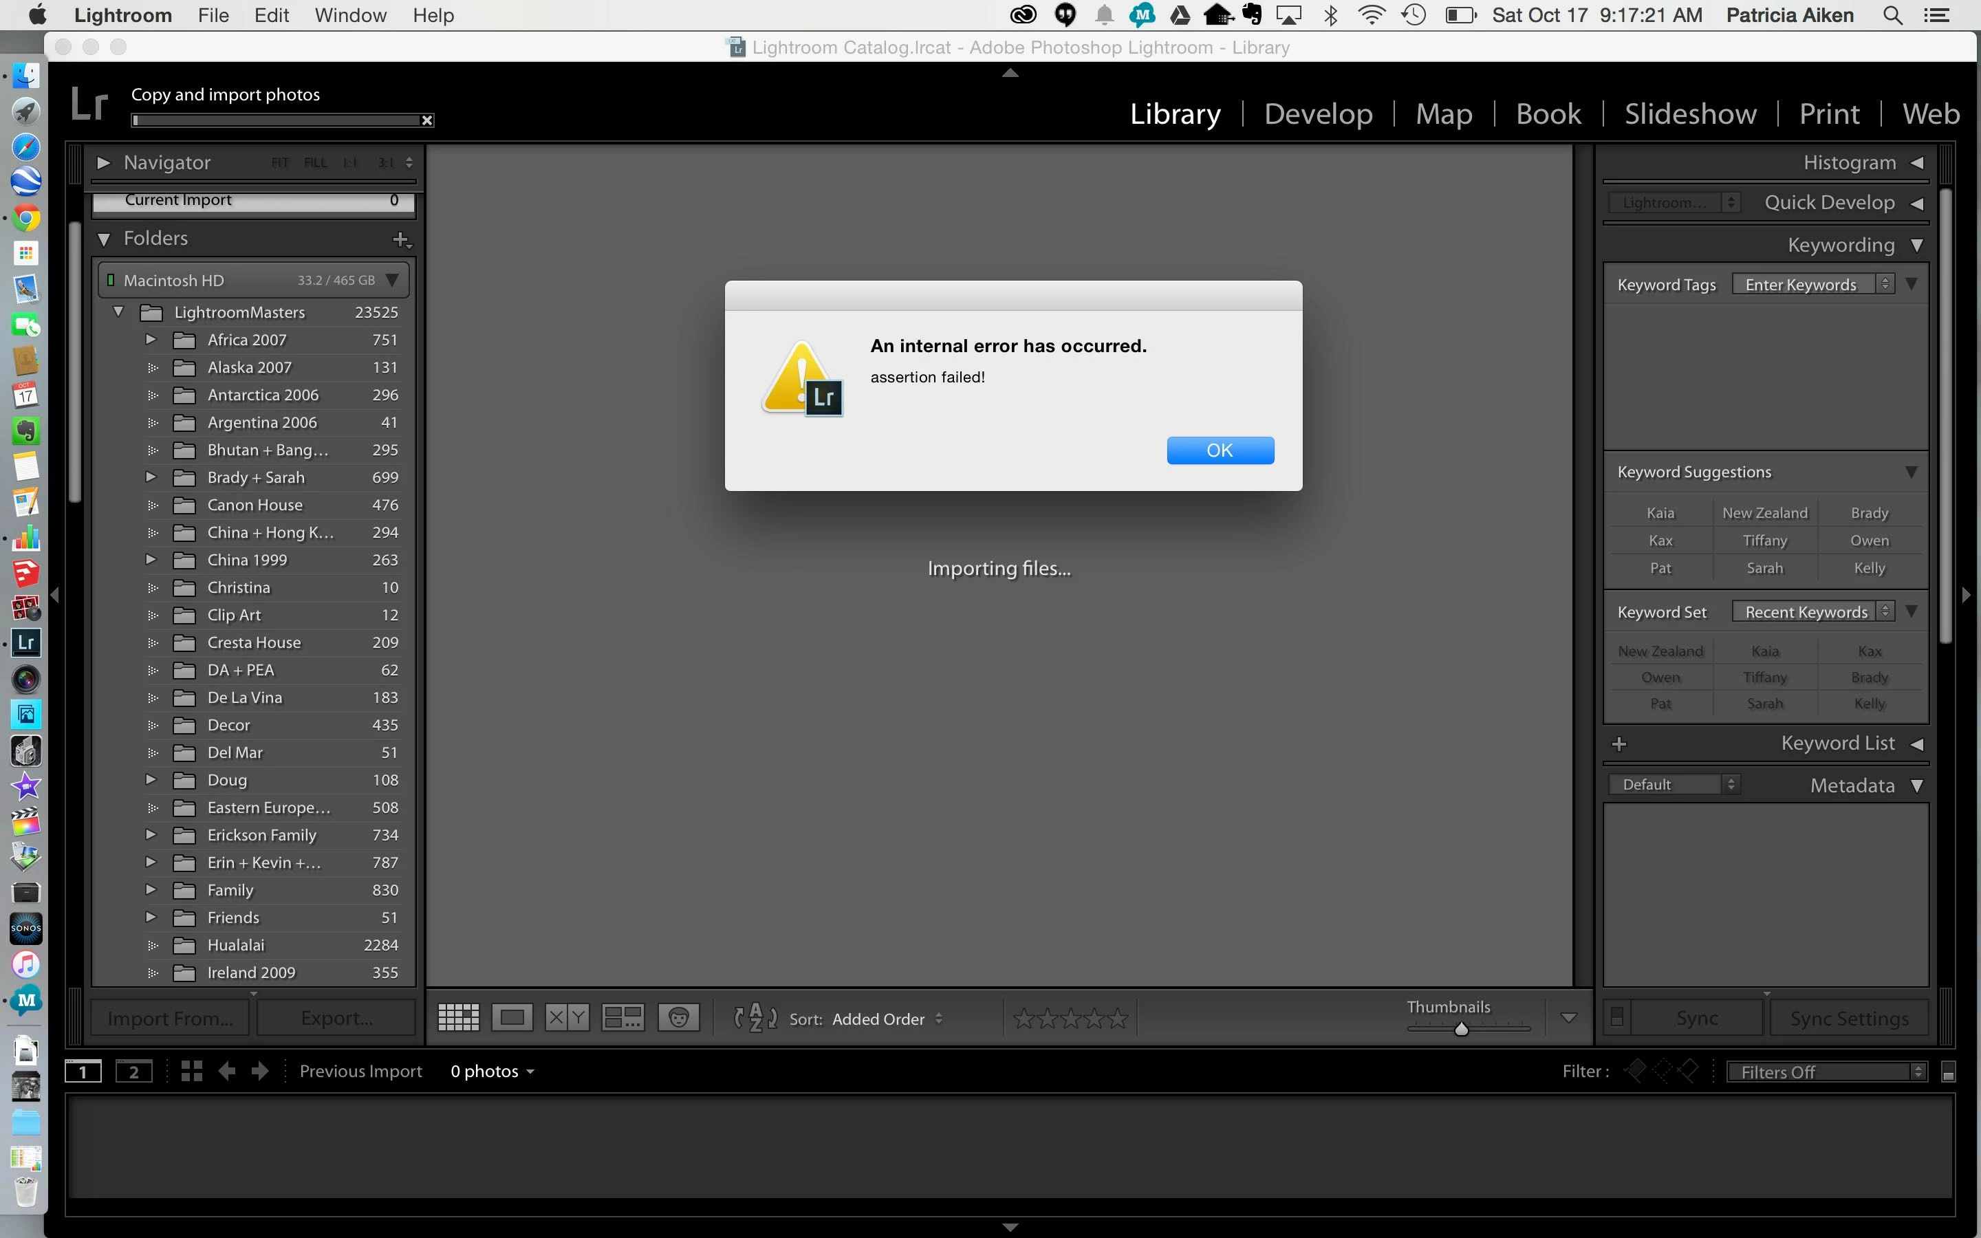Switch to the Develop module
Image resolution: width=1981 pixels, height=1238 pixels.
pos(1318,113)
